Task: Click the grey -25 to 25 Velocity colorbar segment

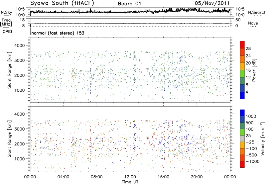Action: point(242,139)
